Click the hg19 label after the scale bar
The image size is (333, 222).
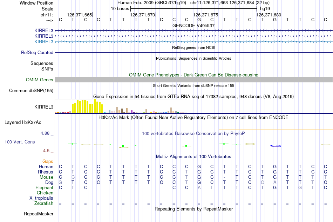pyautogui.click(x=265, y=9)
